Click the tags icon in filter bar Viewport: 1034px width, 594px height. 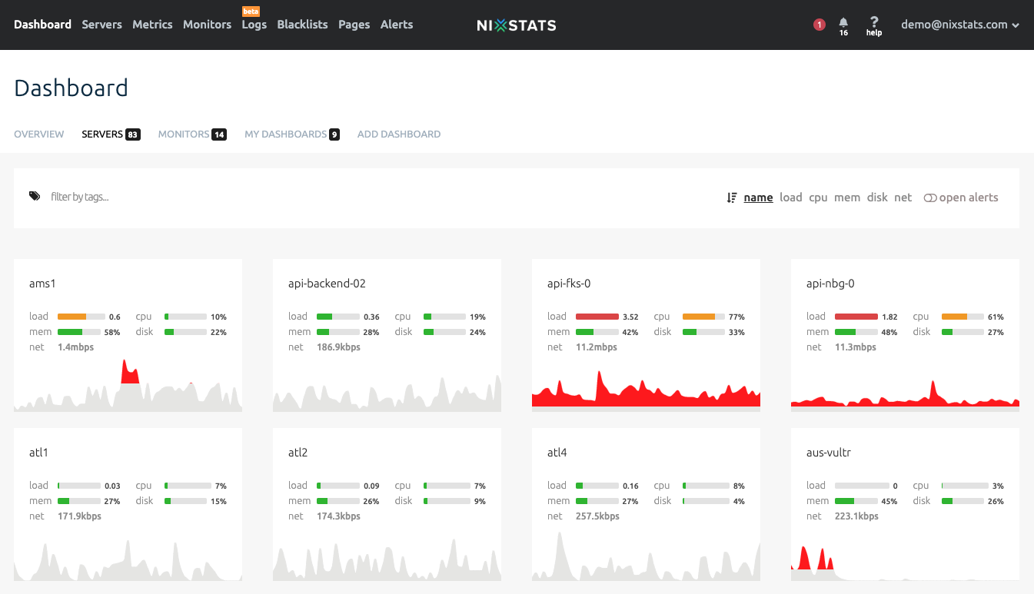35,197
